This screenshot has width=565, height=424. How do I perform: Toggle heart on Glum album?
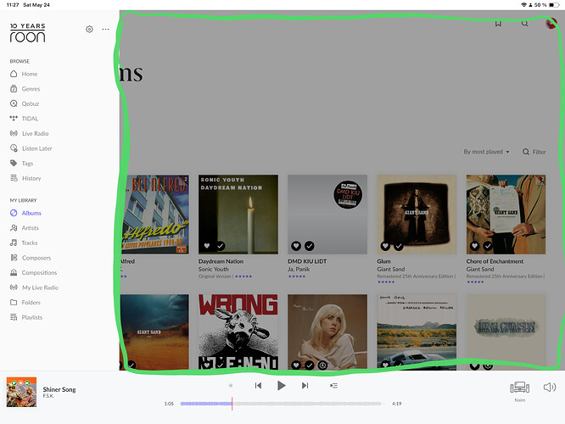[385, 246]
